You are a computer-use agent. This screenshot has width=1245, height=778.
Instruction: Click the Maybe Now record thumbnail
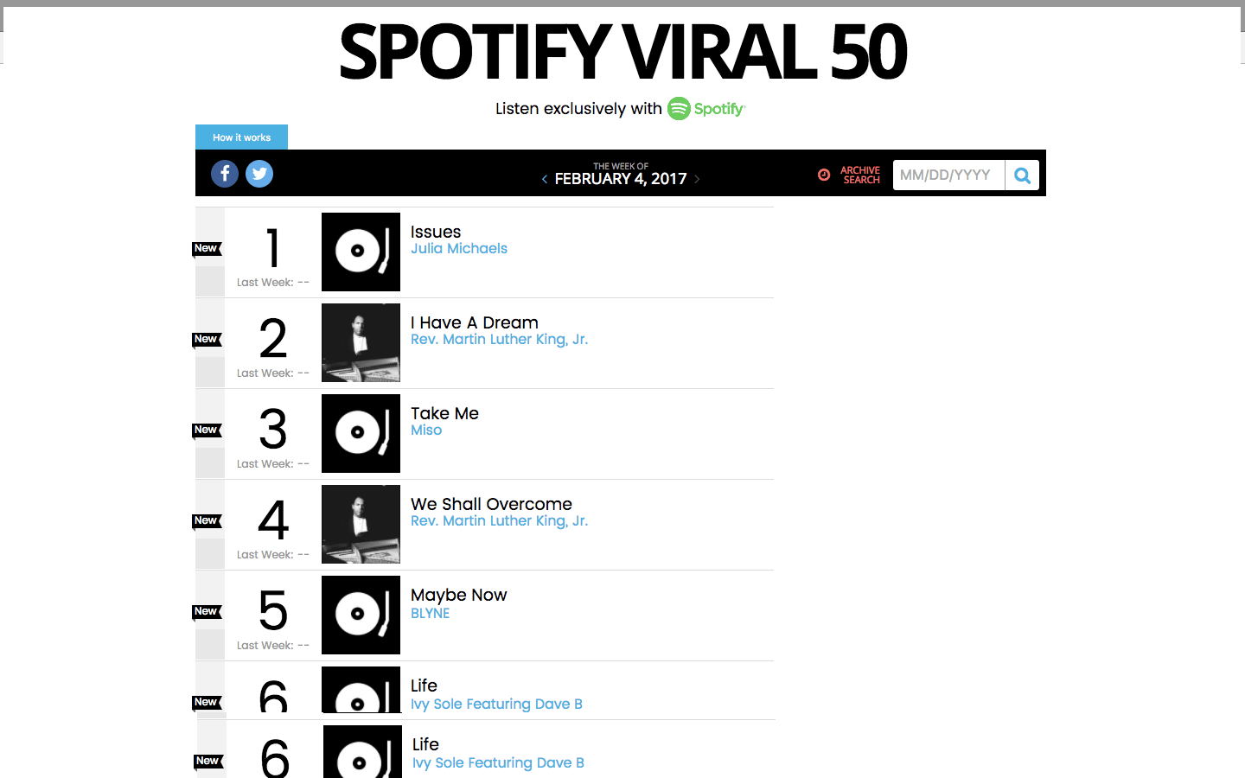click(361, 615)
